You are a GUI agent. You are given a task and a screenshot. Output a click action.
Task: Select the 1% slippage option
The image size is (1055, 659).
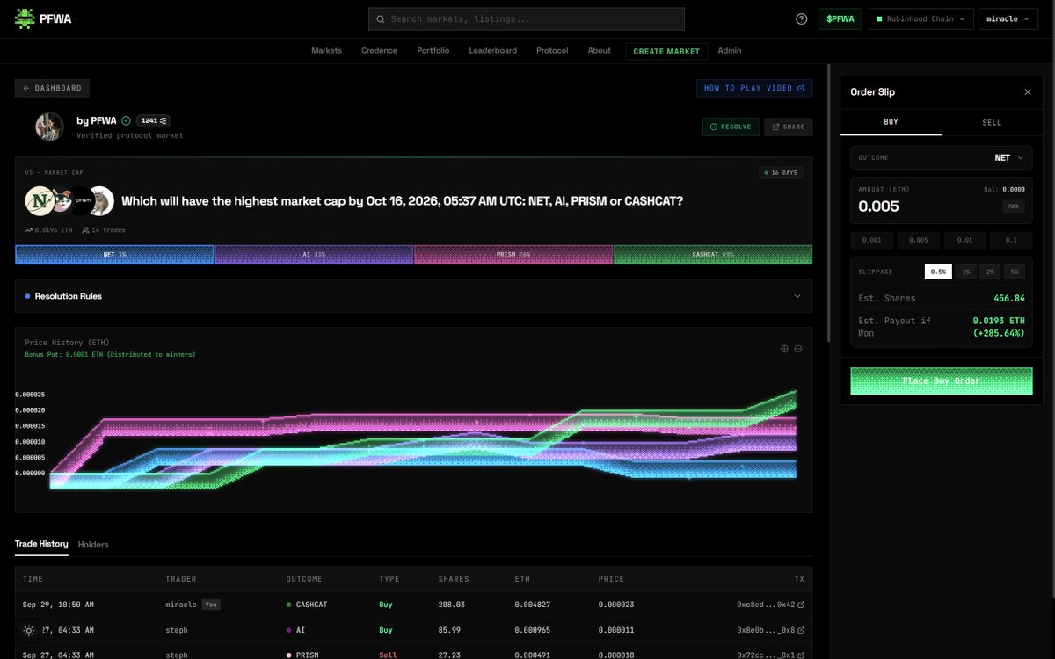pyautogui.click(x=965, y=272)
